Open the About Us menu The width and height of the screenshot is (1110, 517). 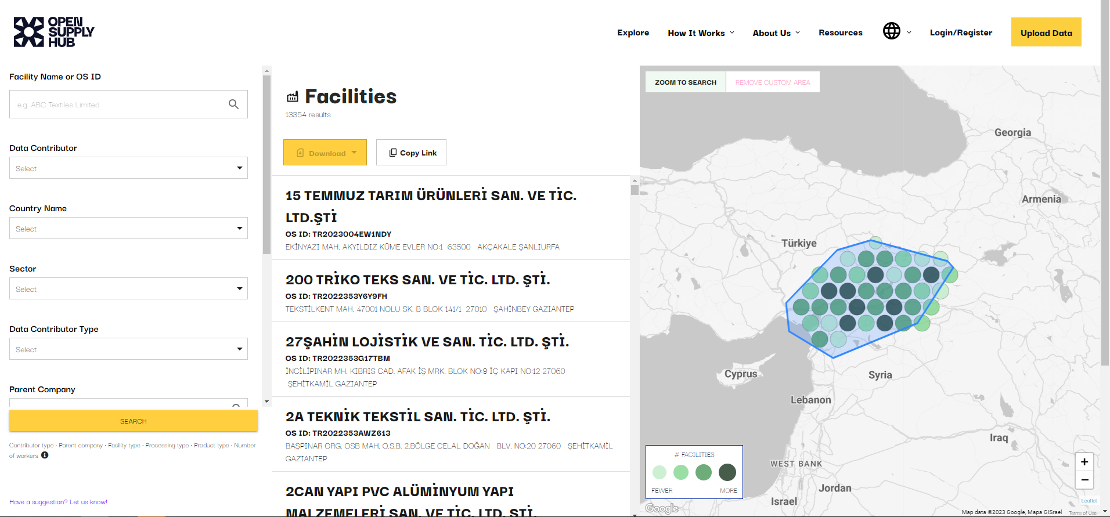coord(776,33)
